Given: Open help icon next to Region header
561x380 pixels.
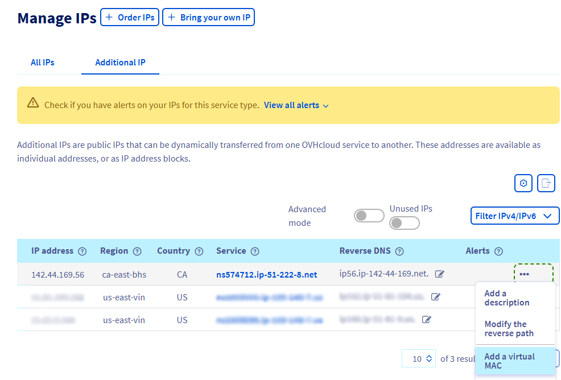Looking at the screenshot, I should coord(137,251).
